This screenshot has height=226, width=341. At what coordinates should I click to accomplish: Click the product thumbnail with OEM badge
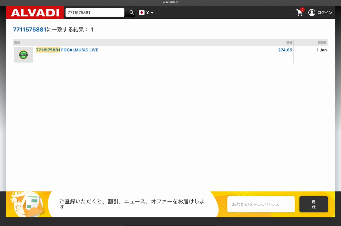[x=24, y=55]
